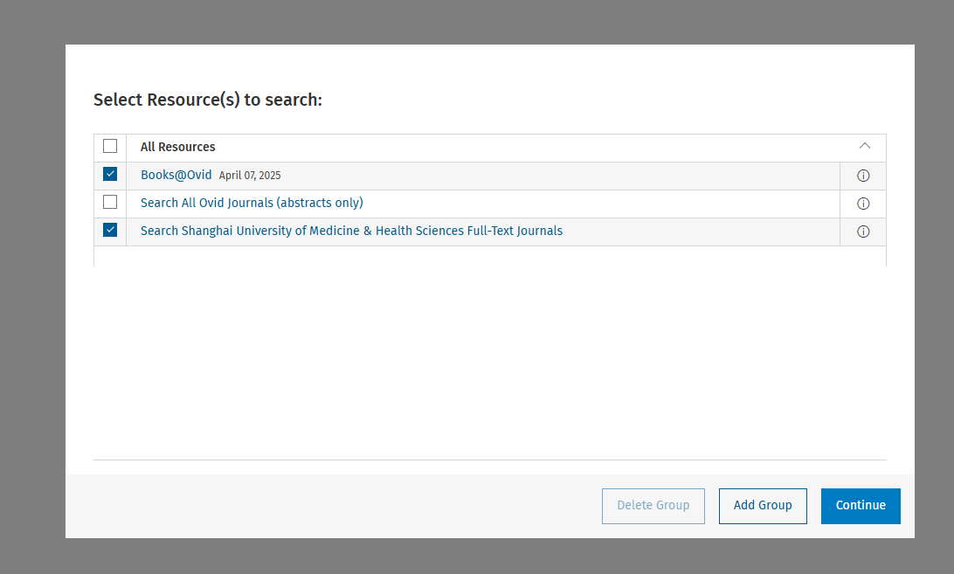Screen dimensions: 954x574
Task: Click Search All Ovid Journals (abstracts only) link
Action: click(252, 203)
